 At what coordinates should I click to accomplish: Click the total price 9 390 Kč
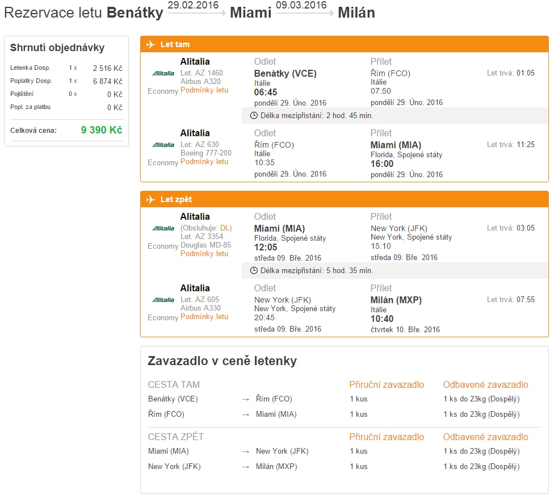(102, 130)
